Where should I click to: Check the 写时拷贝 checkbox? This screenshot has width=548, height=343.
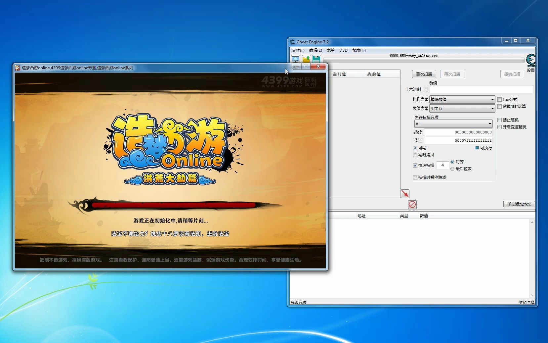415,155
